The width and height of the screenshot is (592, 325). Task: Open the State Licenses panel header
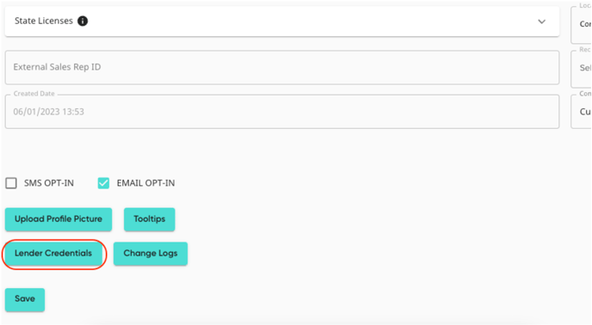pos(282,21)
